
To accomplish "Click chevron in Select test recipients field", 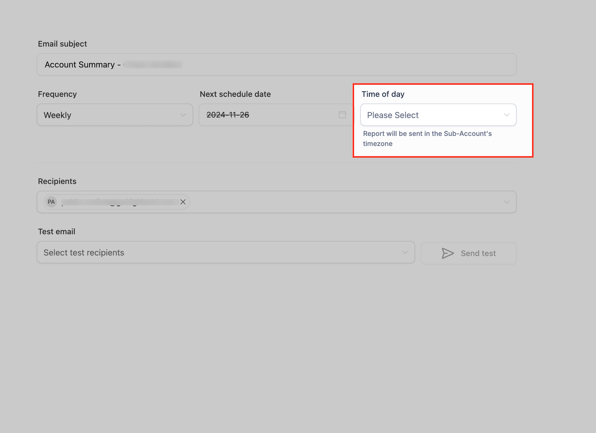I will (405, 252).
